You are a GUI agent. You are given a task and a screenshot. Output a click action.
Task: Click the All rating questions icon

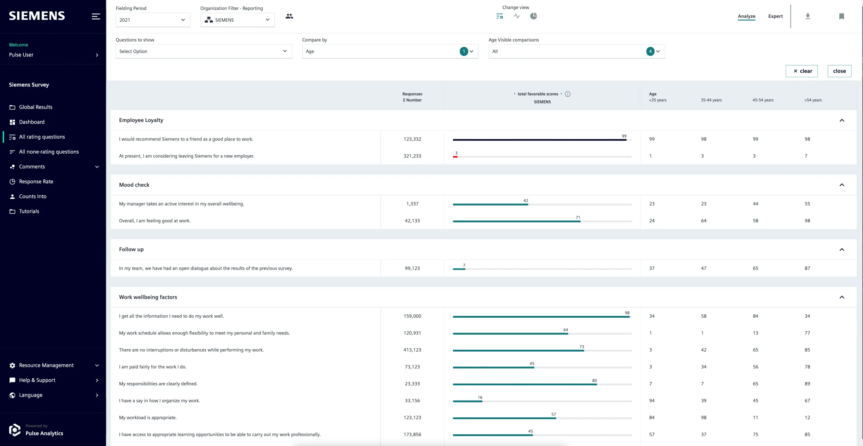point(12,137)
